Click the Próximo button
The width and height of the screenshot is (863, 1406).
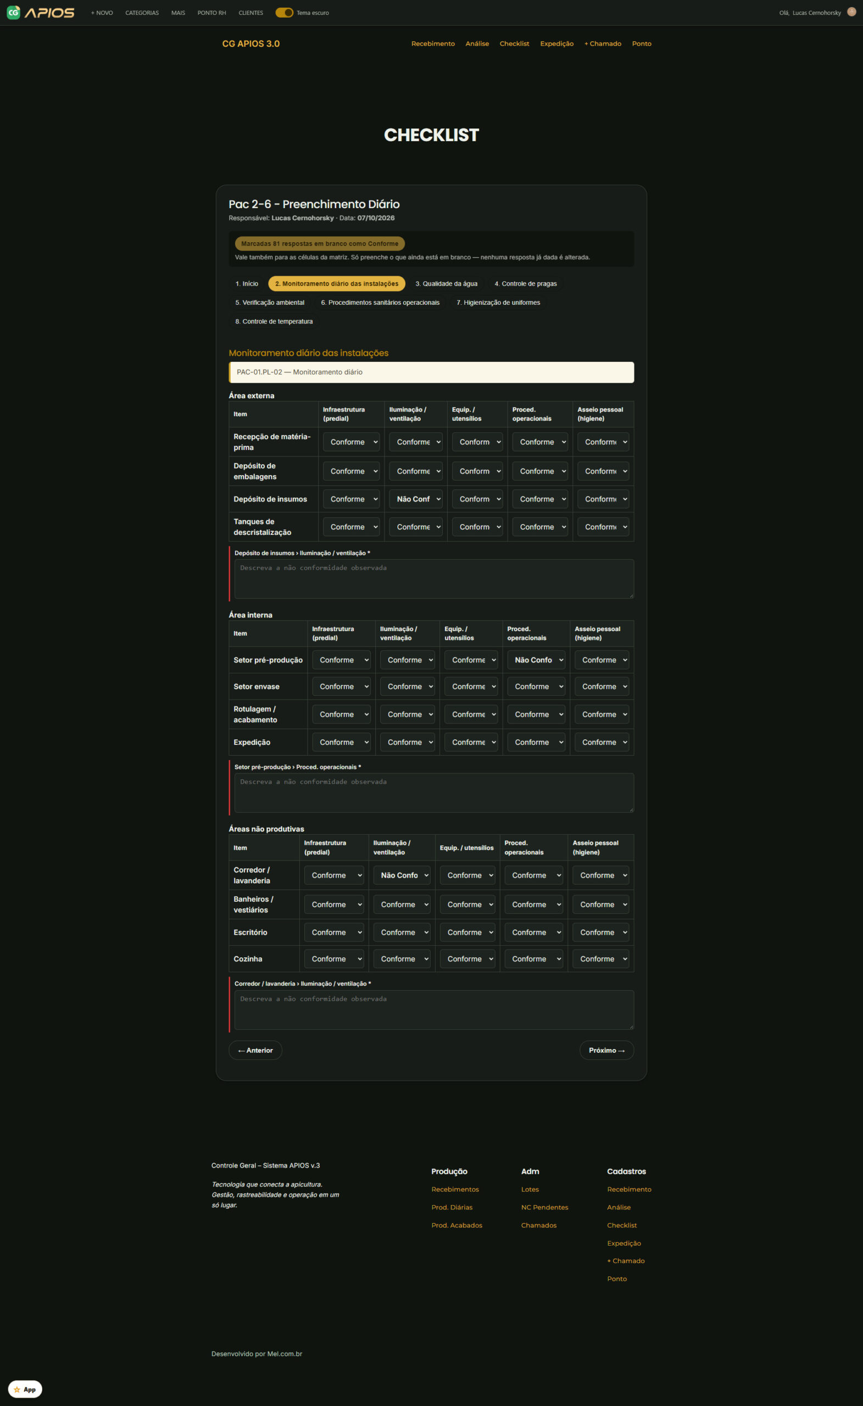coord(606,1050)
